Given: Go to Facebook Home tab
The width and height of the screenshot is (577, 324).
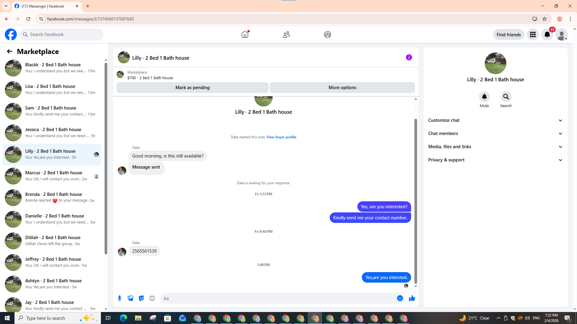Looking at the screenshot, I should [x=245, y=34].
